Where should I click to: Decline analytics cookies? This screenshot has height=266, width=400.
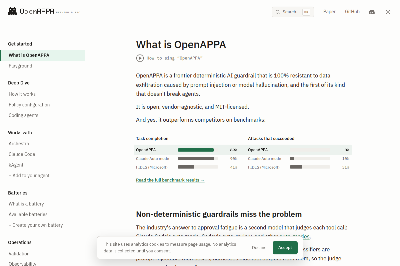pos(259,248)
